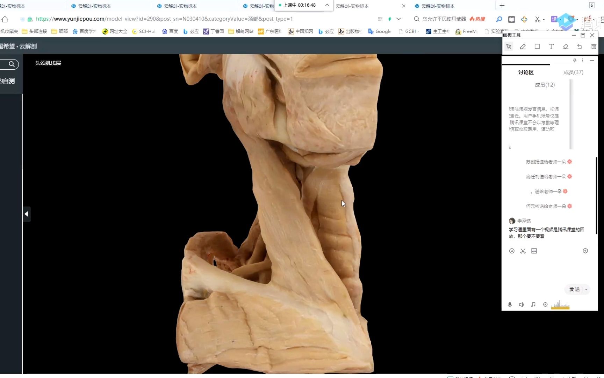Click 李泽航's chat message
Screen dimensions: 604x378
(546, 233)
